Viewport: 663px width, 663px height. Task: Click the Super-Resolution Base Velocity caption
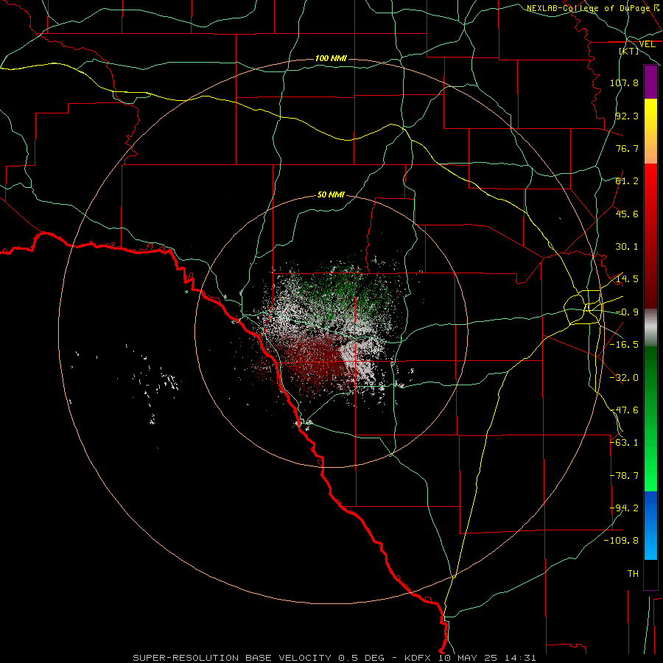coord(334,658)
